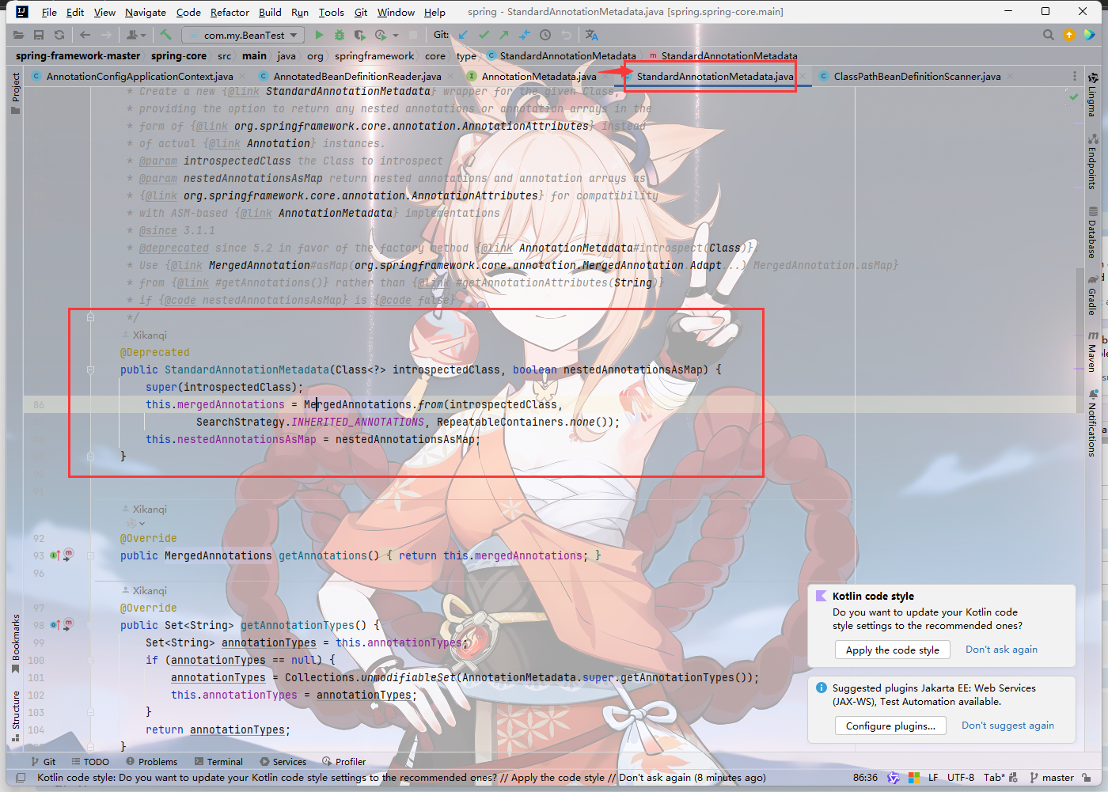Save all with the floppy disk icon
The image size is (1108, 792).
[39, 35]
